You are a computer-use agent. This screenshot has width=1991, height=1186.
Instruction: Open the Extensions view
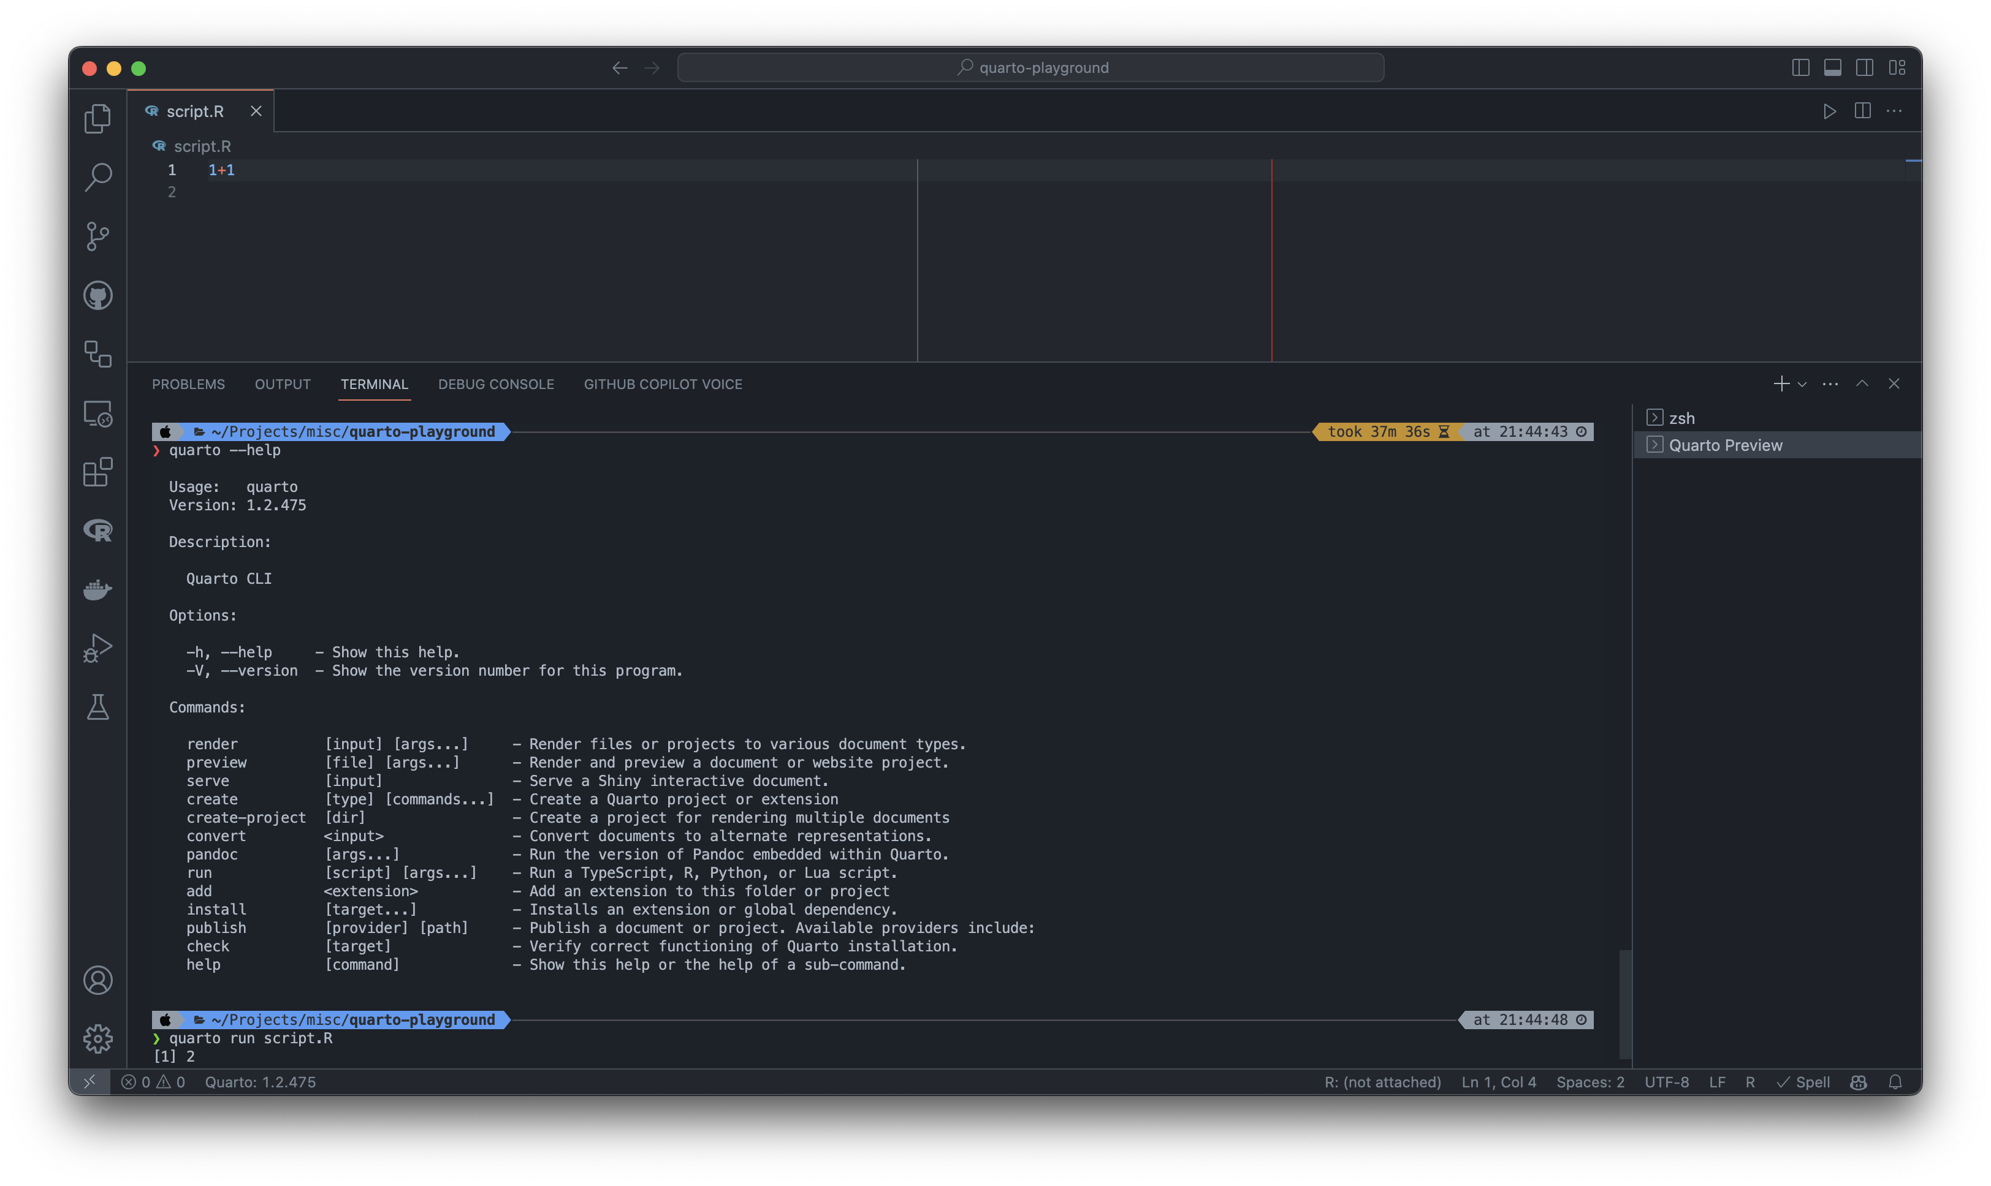coord(97,472)
